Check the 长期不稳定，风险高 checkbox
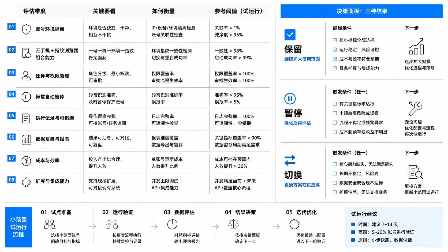Image resolution: width=448 pixels, height=252 pixels. pyautogui.click(x=335, y=174)
